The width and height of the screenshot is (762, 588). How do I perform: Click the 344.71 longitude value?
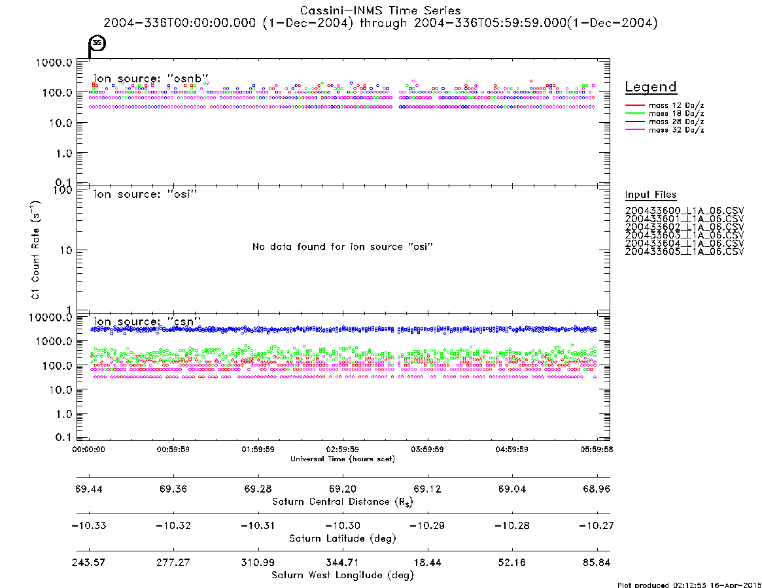coord(343,563)
